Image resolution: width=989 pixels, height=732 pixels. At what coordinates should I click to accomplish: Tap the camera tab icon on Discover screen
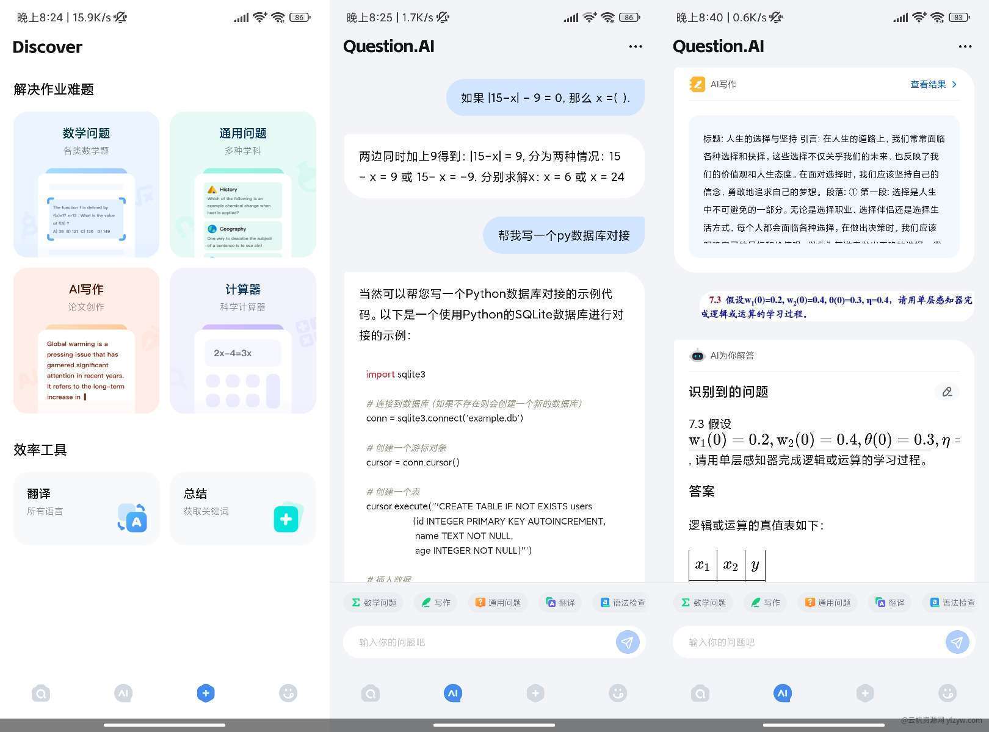41,693
